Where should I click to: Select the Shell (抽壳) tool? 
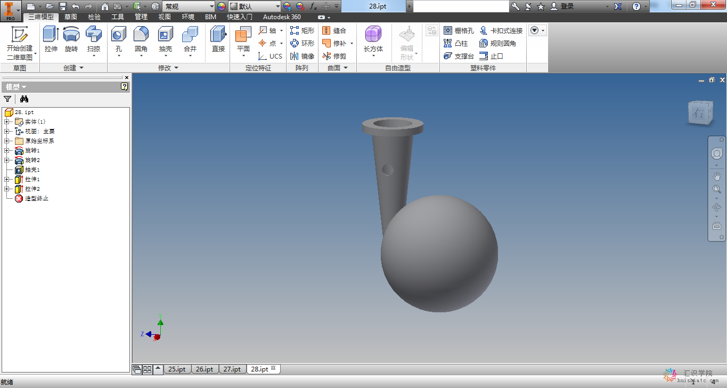coord(166,42)
